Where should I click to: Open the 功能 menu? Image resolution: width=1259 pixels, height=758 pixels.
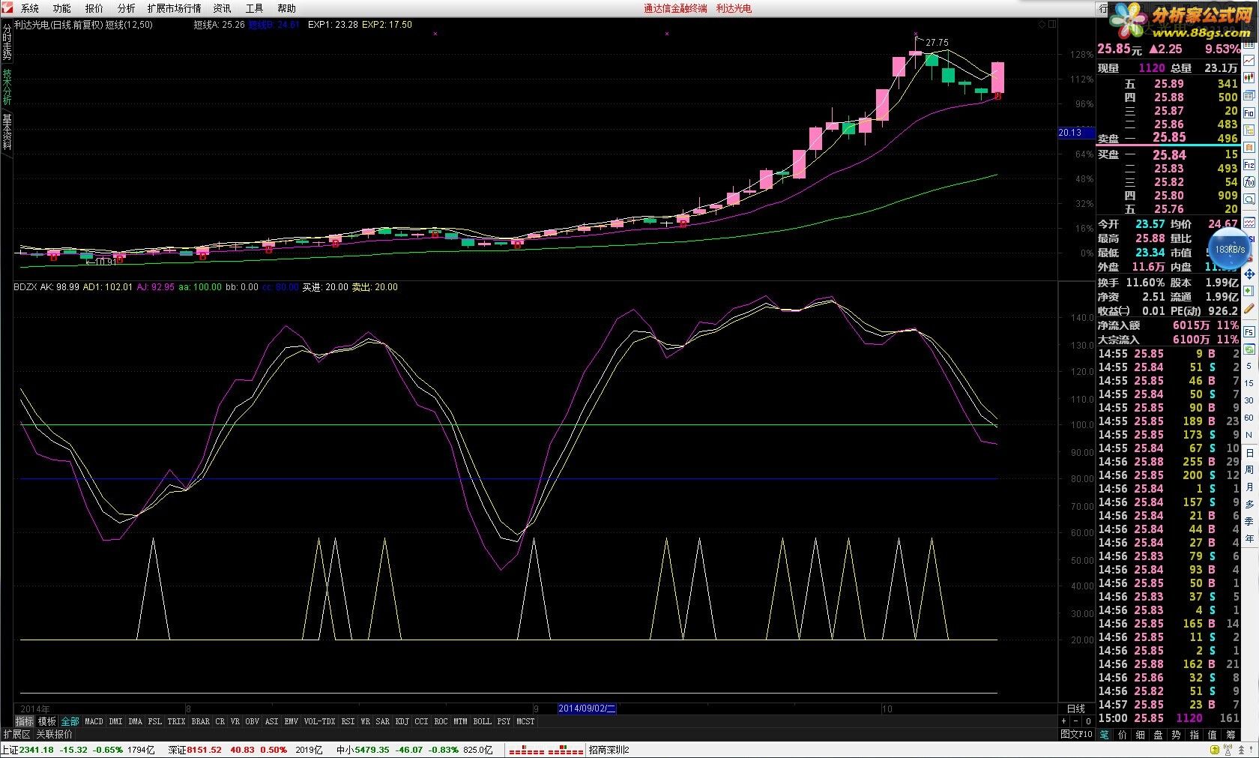tap(62, 8)
